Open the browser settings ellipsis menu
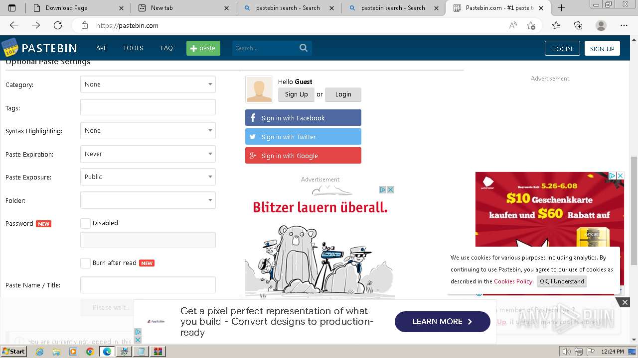638x358 pixels. (x=624, y=25)
